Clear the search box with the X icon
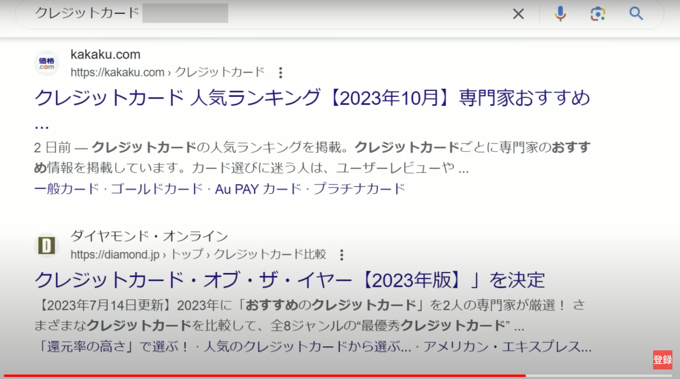 [x=518, y=14]
